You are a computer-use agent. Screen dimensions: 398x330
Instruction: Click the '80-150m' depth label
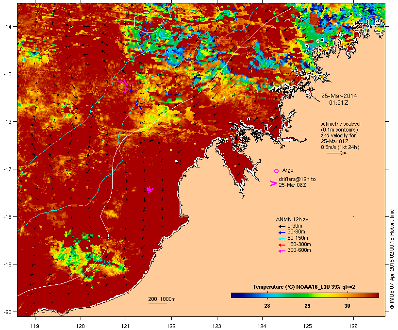tap(298, 238)
